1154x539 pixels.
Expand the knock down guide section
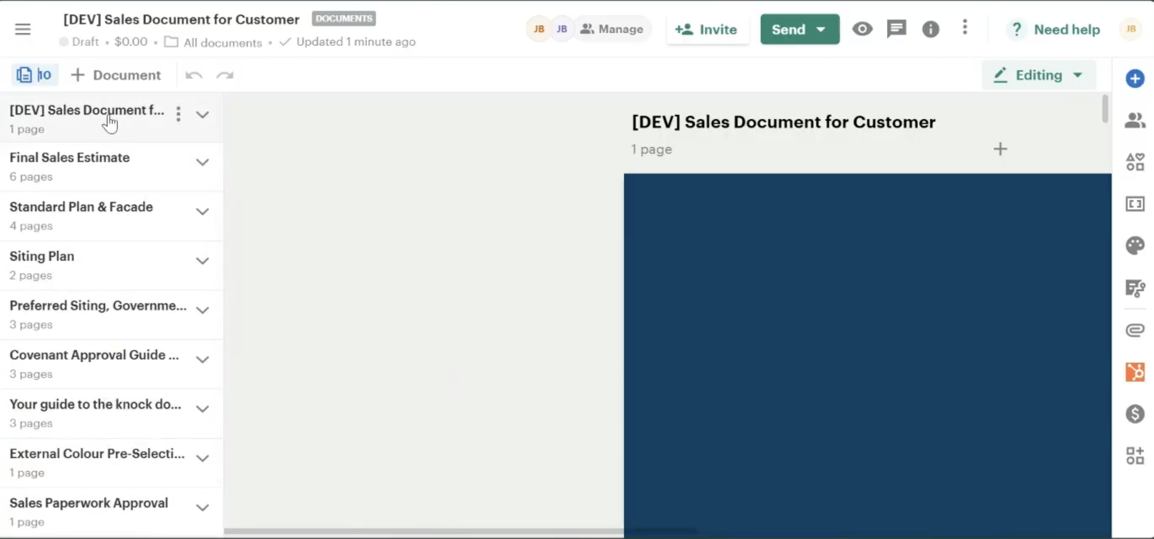click(202, 409)
